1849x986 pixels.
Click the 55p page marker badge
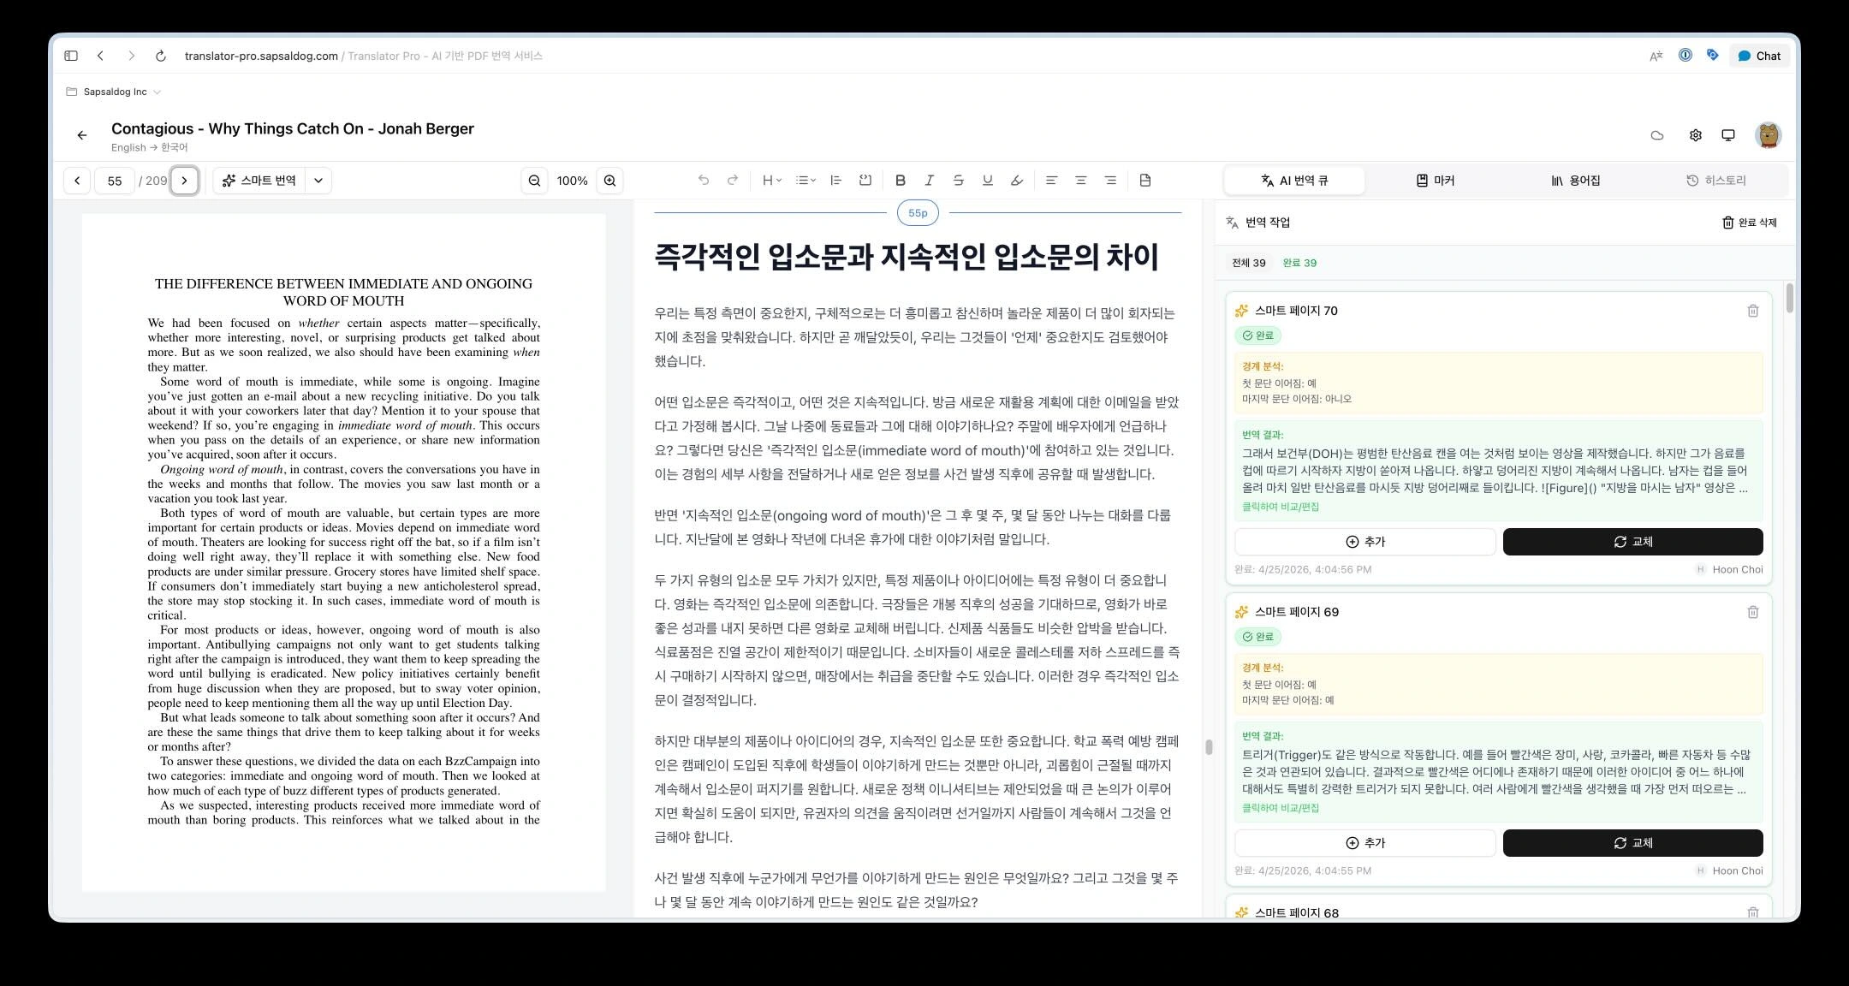coord(918,213)
